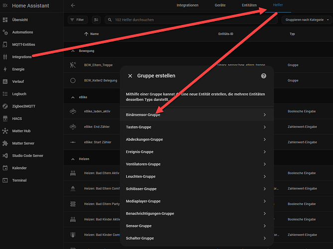333x249 pixels.
Task: Click the help icon in Gruppe erstellen dialog
Action: pyautogui.click(x=263, y=76)
